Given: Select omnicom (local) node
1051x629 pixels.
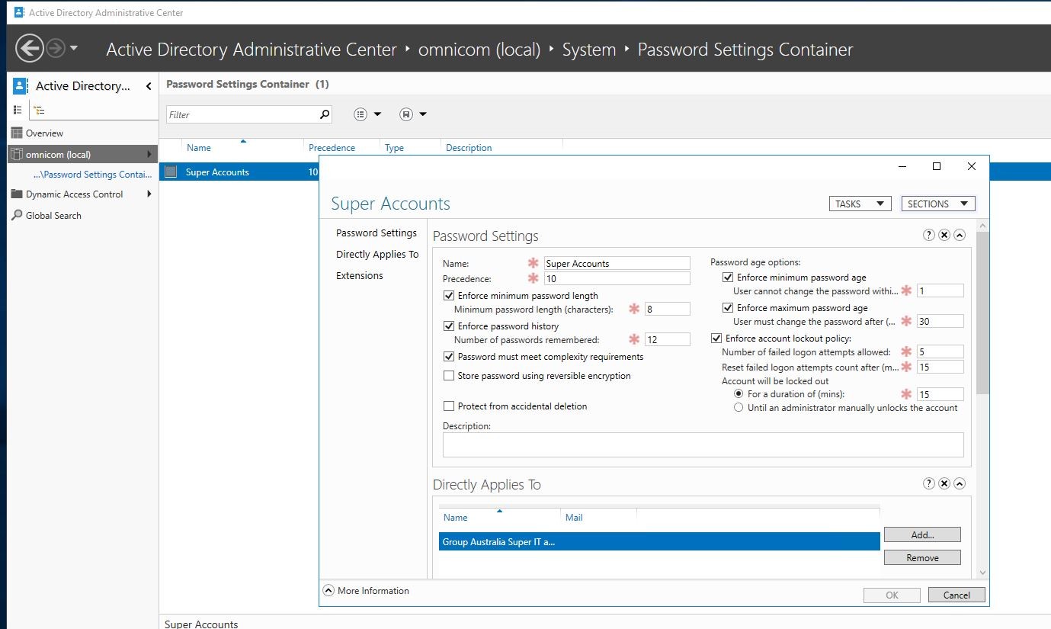Looking at the screenshot, I should tap(82, 154).
